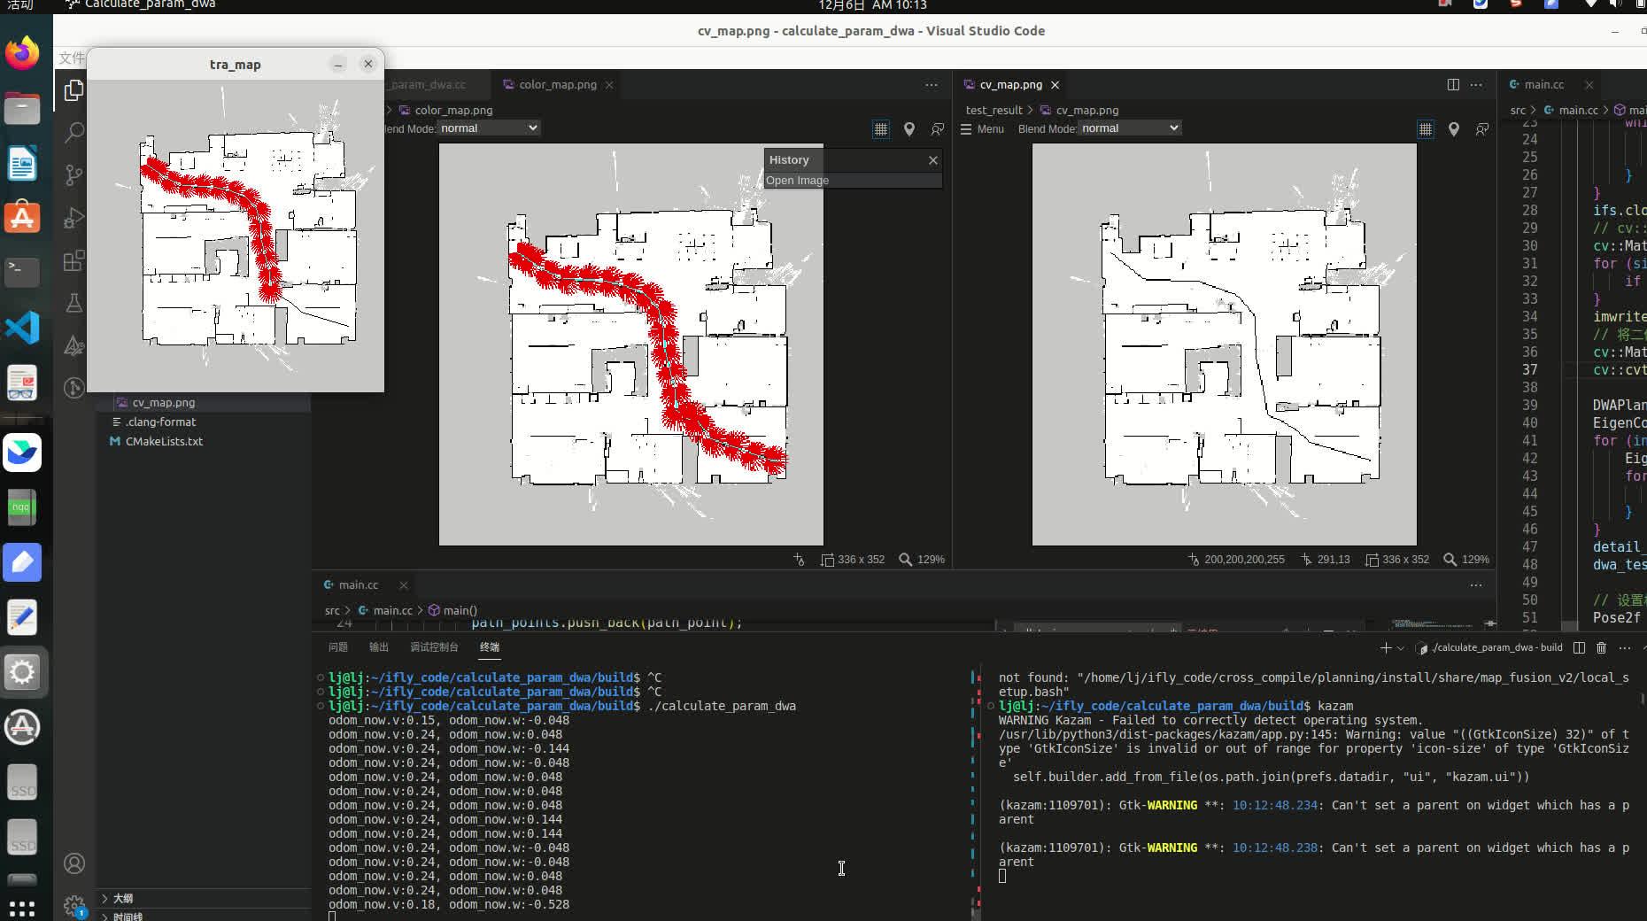Switch to the color_map.png editor tab
1647x921 pixels.
(x=557, y=85)
